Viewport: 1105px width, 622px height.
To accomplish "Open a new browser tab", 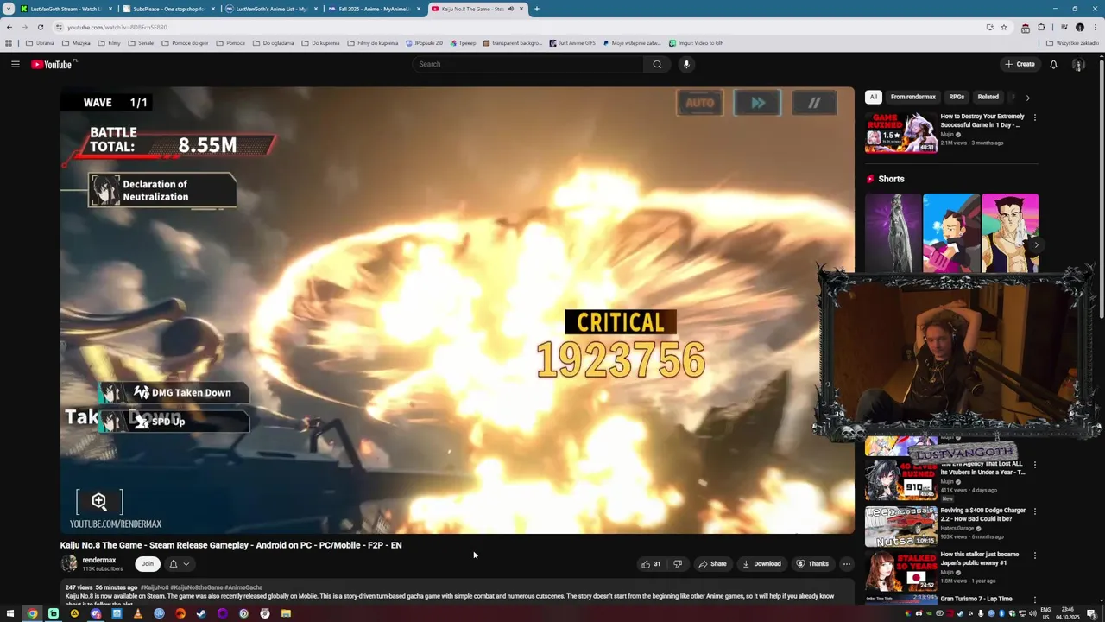I will tap(537, 9).
